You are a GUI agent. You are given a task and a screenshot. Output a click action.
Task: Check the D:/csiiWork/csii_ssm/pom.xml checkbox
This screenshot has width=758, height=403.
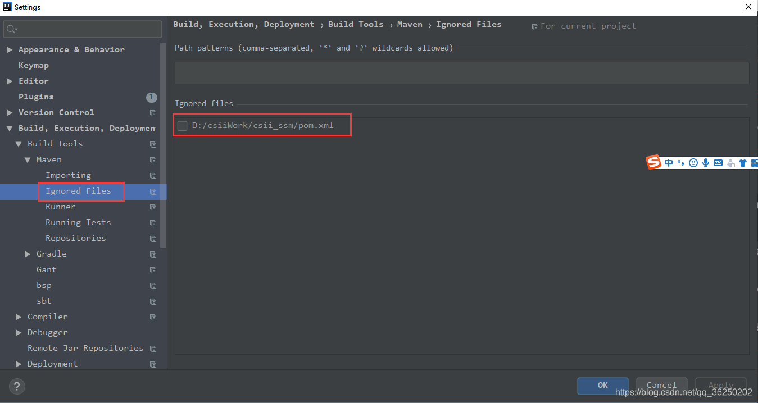pyautogui.click(x=182, y=125)
